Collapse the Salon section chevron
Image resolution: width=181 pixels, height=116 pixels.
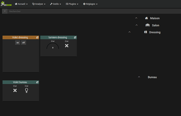137,25
